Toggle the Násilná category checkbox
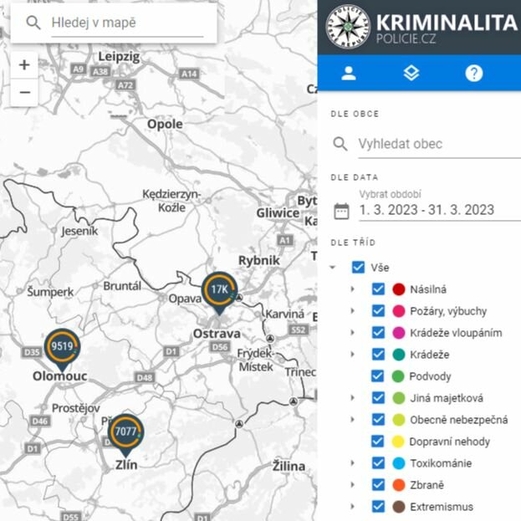This screenshot has width=521, height=521. pyautogui.click(x=378, y=289)
